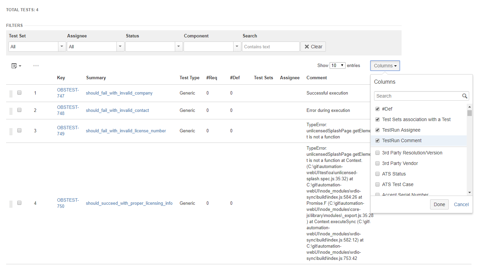Grab the drag handle for OBSTEST-747 row
The width and height of the screenshot is (481, 267).
click(11, 93)
